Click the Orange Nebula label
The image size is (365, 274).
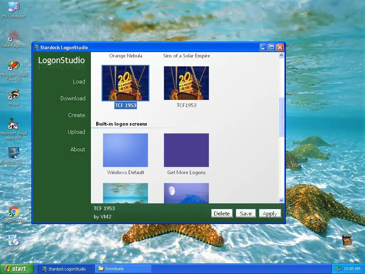(x=126, y=56)
